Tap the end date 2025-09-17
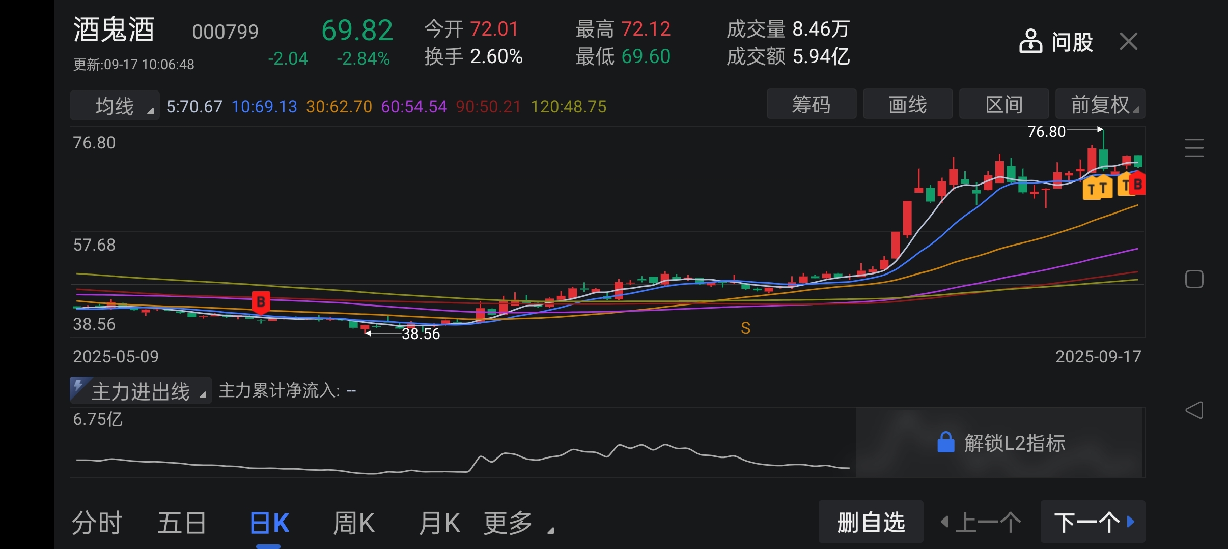Viewport: 1228px width, 549px height. 1098,357
